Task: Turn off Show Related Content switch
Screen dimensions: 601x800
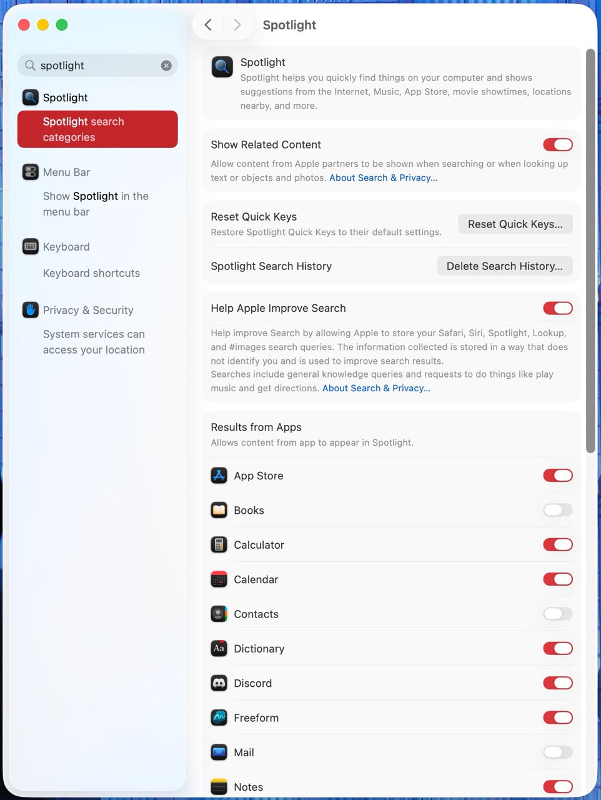Action: point(558,145)
